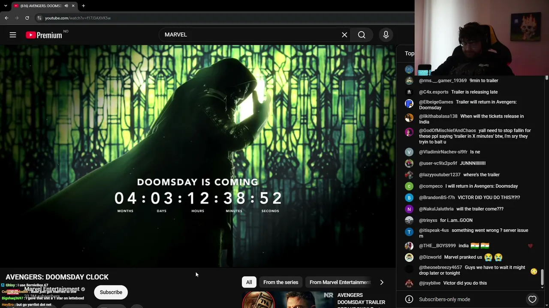The image size is (549, 308).
Task: Open @THE__BOYS999 chat avatar
Action: (409, 246)
